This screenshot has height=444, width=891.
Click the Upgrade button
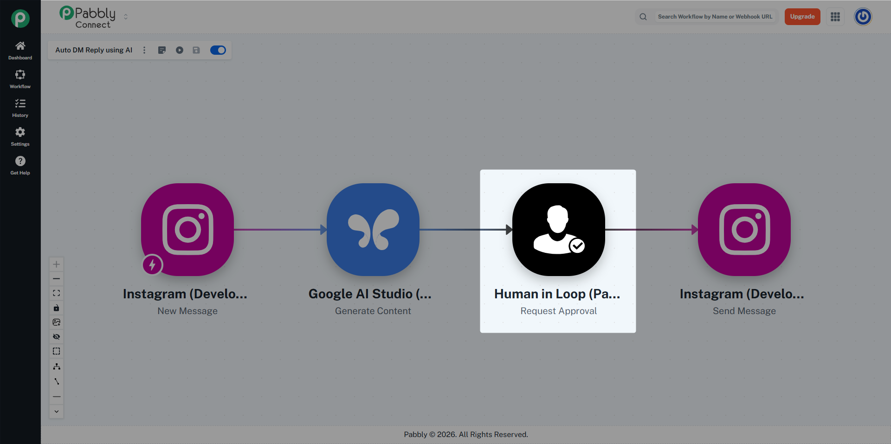click(x=802, y=17)
